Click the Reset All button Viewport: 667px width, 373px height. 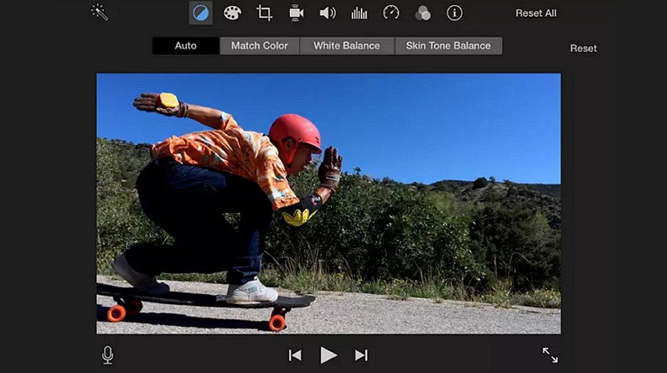(x=536, y=13)
